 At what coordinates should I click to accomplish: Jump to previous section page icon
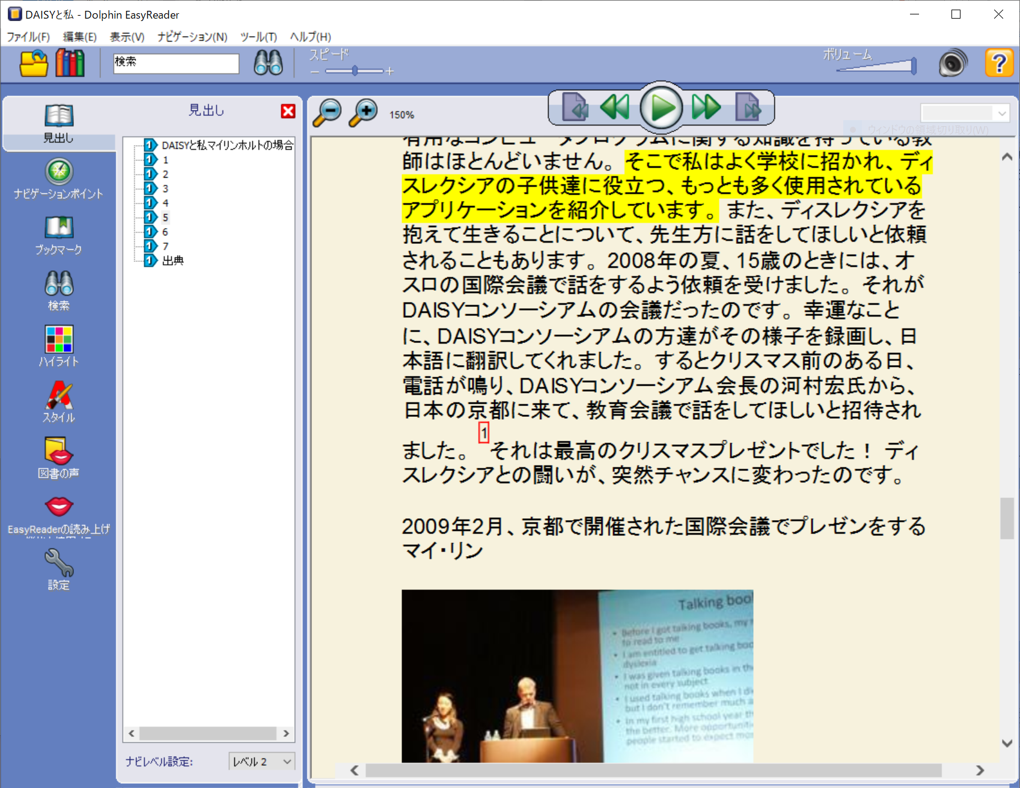(x=575, y=108)
